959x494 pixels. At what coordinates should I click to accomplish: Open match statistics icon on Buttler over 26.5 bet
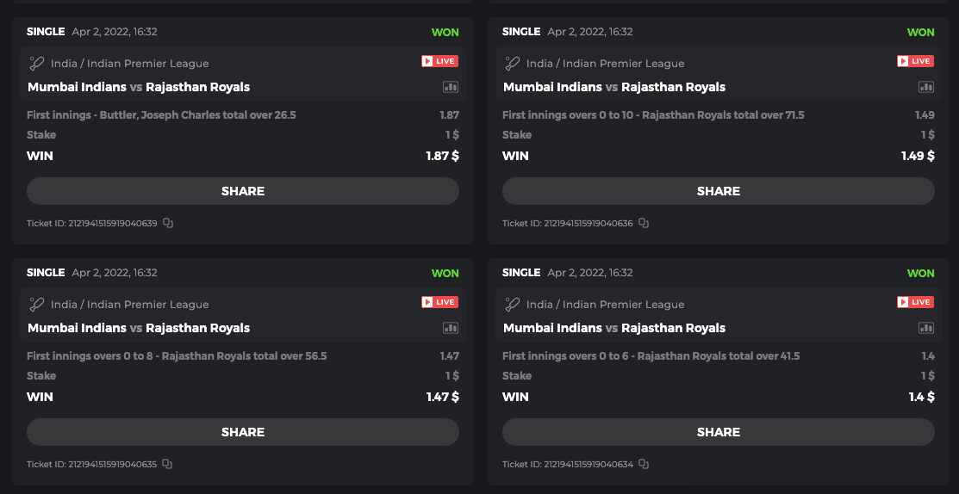pyautogui.click(x=451, y=87)
